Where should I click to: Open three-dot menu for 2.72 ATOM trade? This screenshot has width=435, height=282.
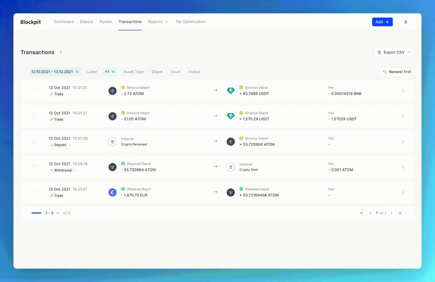[403, 91]
